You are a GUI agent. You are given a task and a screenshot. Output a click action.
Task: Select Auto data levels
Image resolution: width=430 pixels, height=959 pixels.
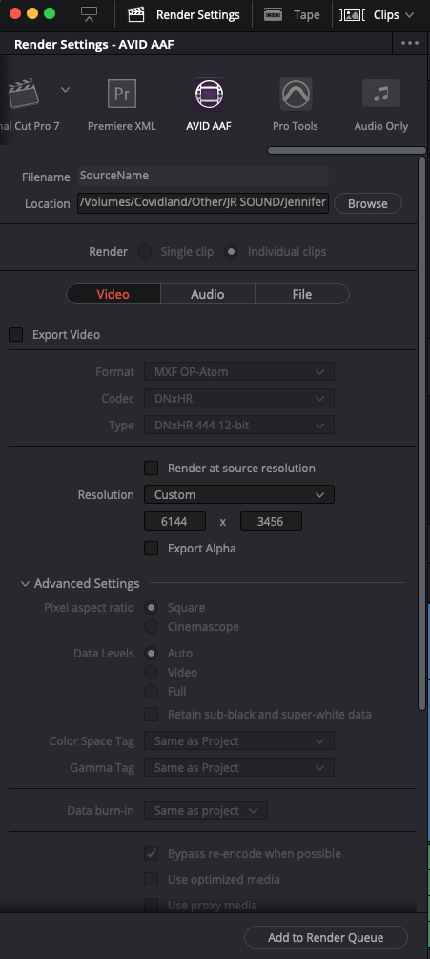click(151, 654)
